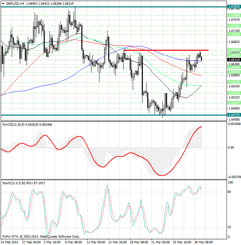Select the current price label 1.66319

[x=234, y=60]
